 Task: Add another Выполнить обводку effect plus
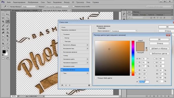click(x=88, y=45)
